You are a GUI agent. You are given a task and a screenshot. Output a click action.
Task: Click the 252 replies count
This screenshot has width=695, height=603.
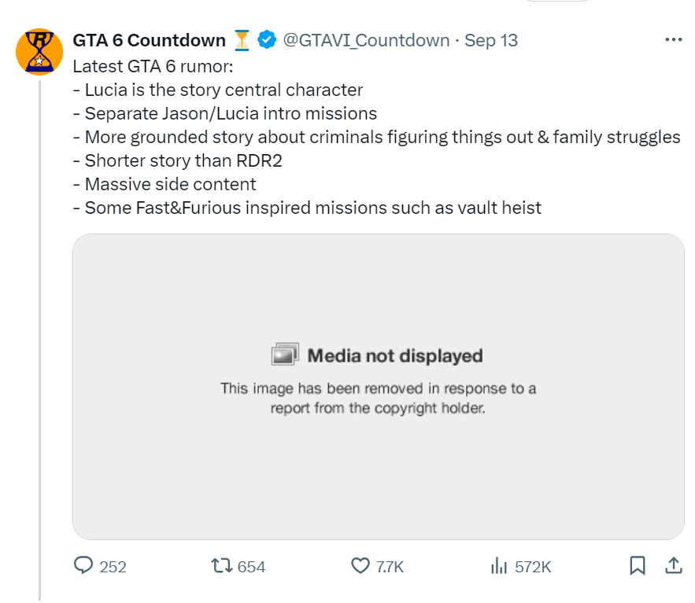pyautogui.click(x=113, y=567)
